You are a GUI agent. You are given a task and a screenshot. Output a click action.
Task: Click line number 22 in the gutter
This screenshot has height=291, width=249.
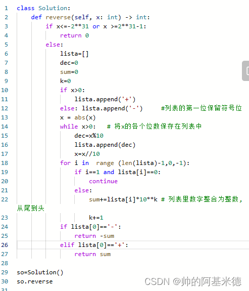click(x=5, y=199)
